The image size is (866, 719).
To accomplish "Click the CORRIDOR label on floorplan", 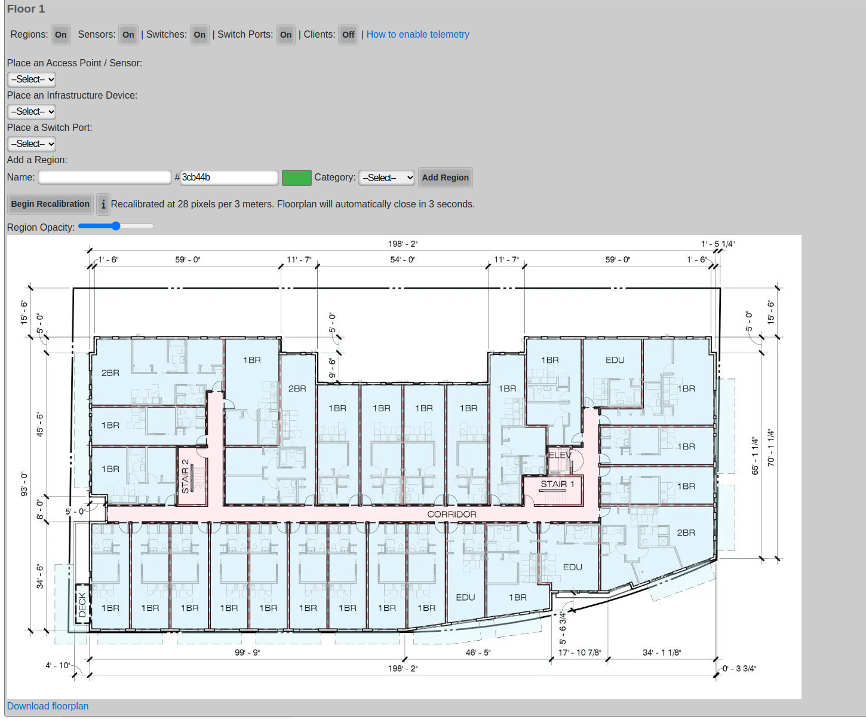I will click(452, 515).
